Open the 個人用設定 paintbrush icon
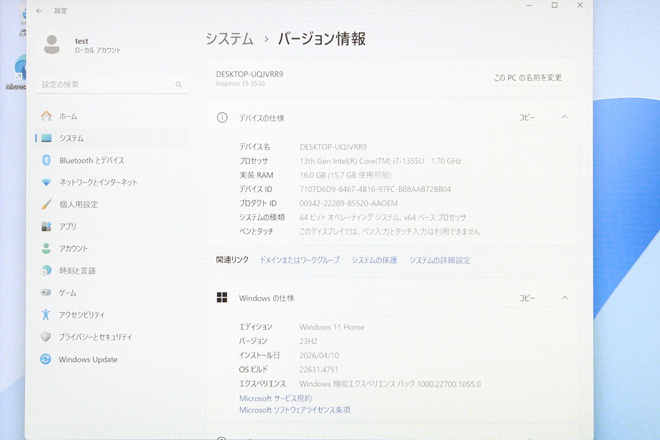Viewport: 660px width, 440px height. (46, 204)
